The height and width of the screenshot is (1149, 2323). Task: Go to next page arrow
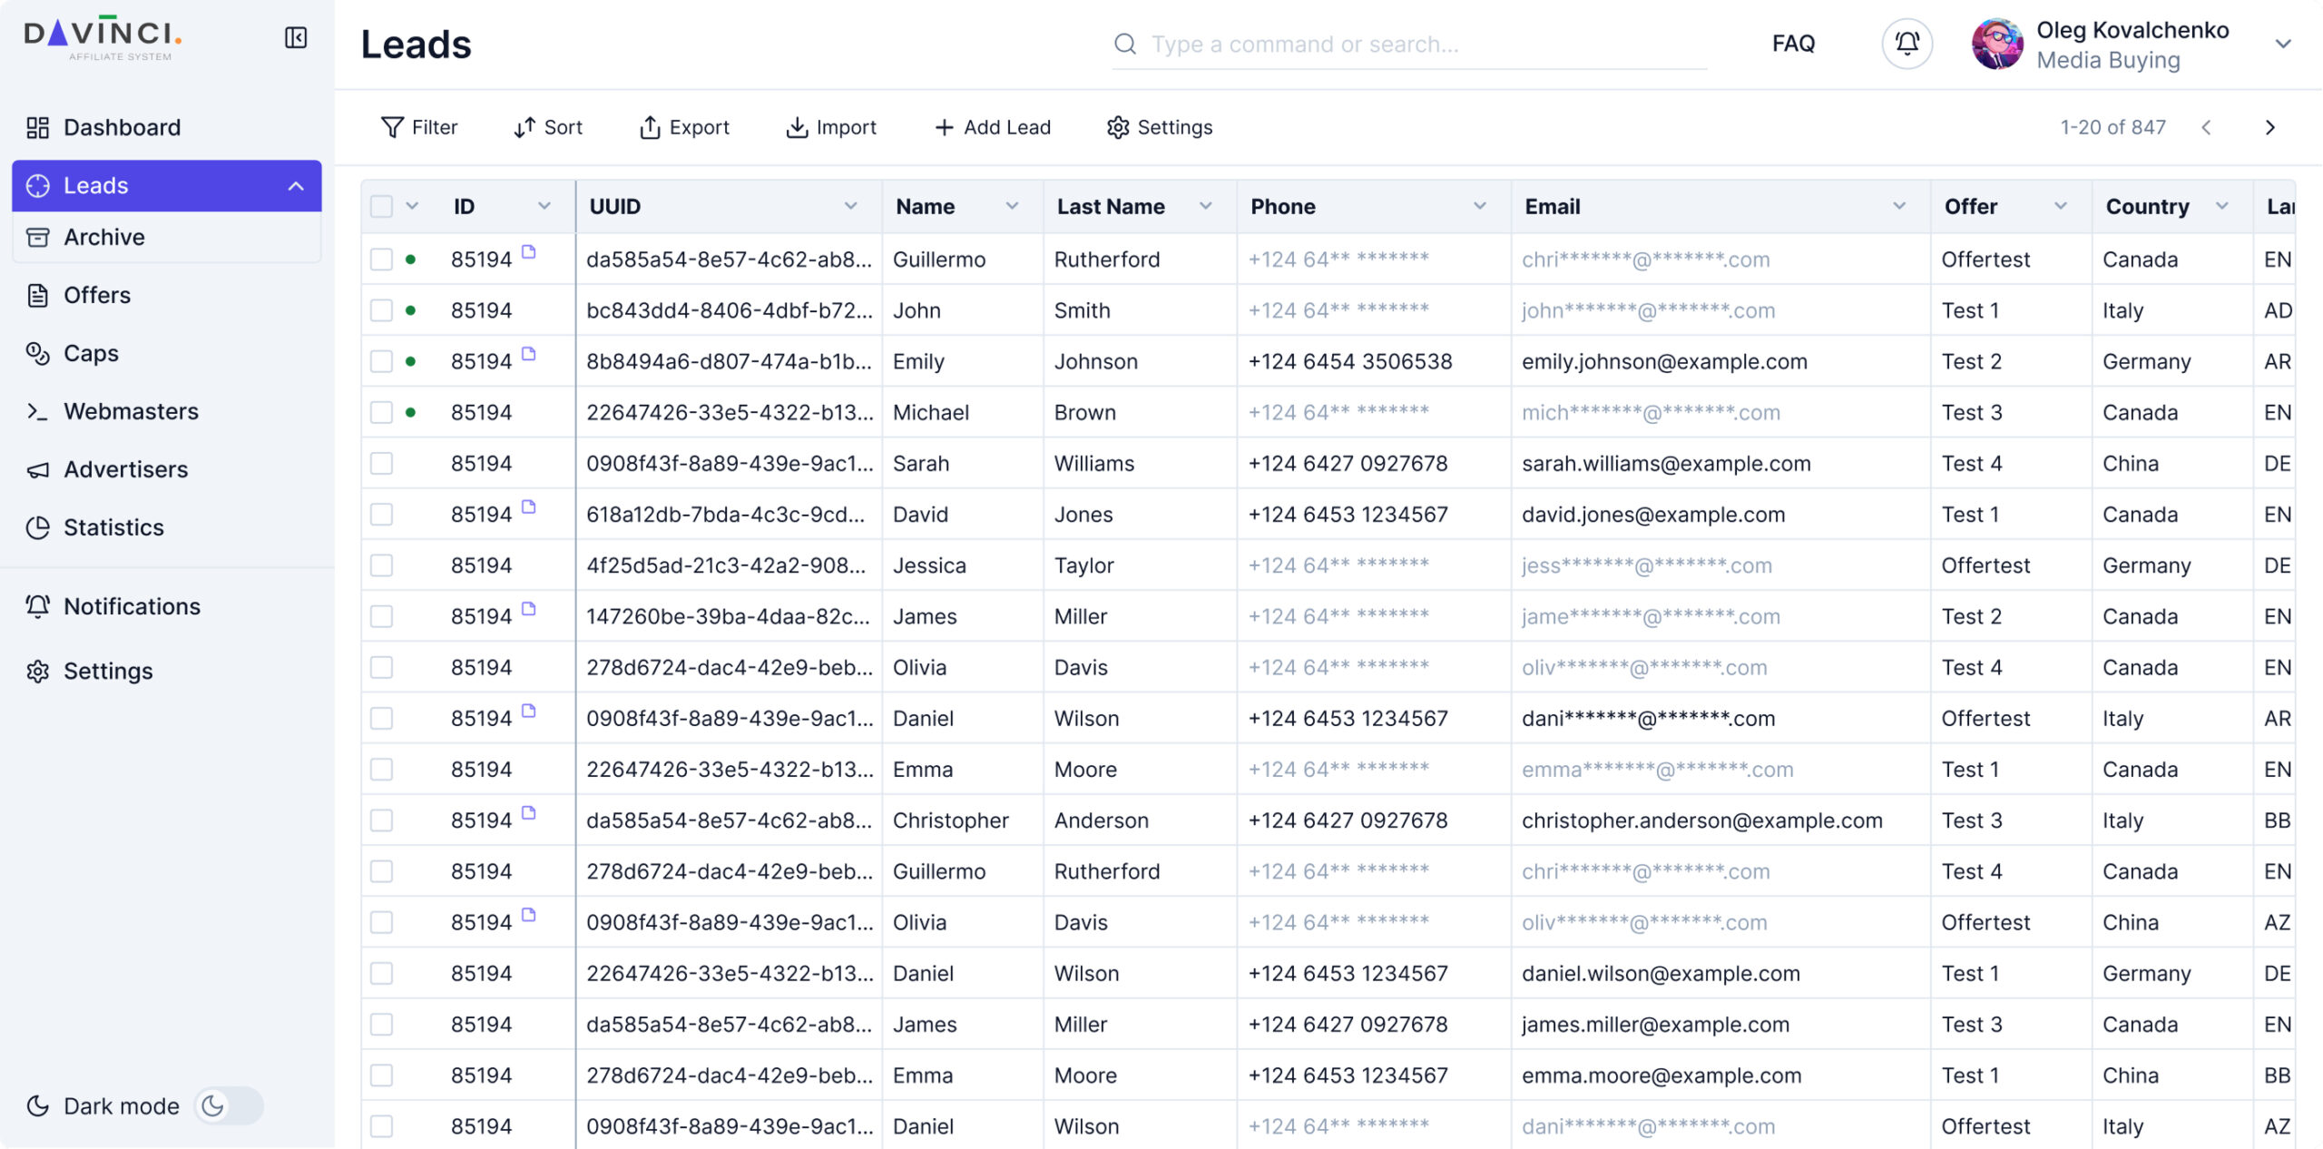2270,127
